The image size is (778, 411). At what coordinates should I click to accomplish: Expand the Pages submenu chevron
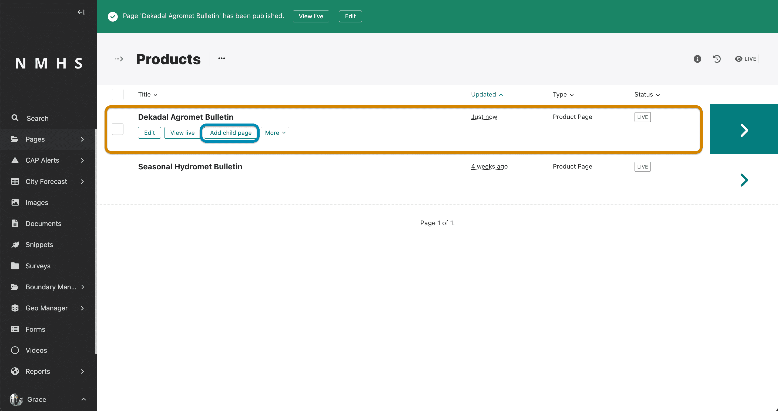click(82, 139)
